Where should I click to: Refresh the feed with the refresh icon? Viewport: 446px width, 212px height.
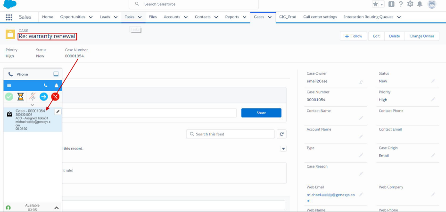[282, 134]
